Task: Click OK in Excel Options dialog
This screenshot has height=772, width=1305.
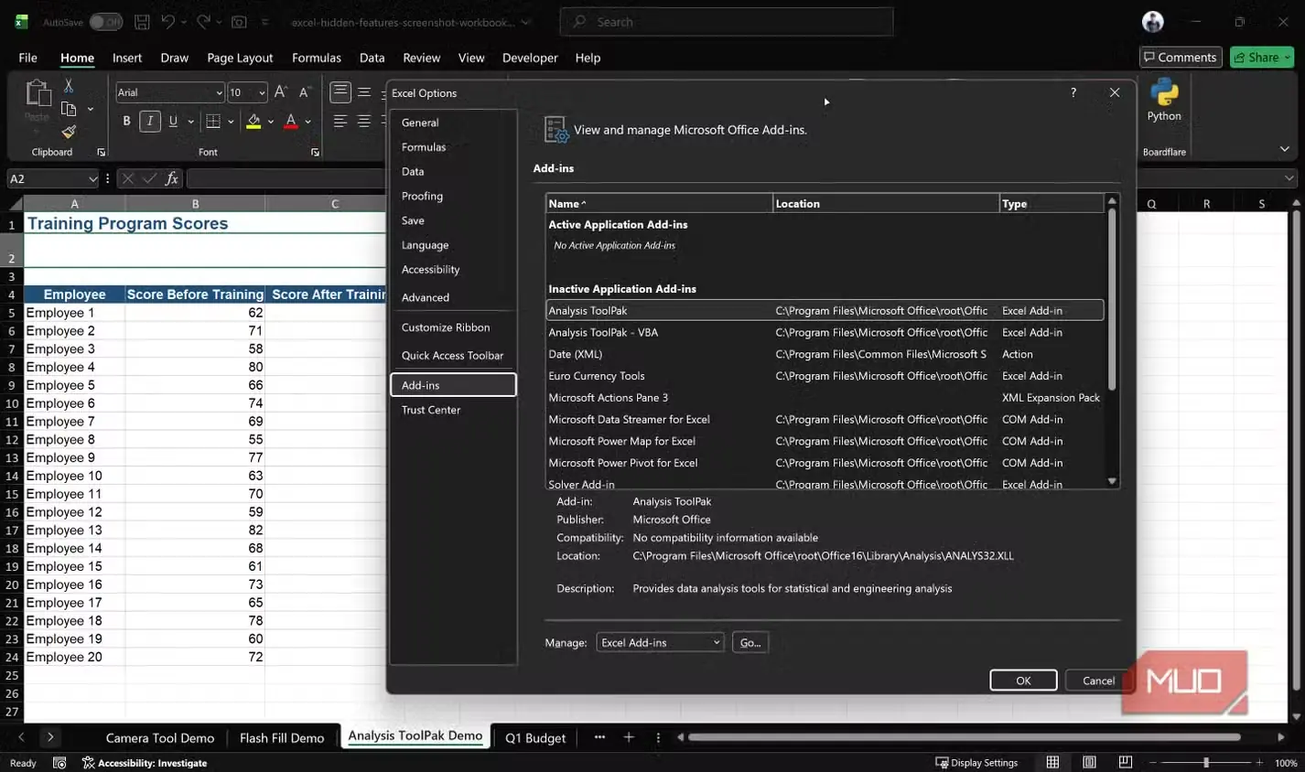Action: 1023,681
